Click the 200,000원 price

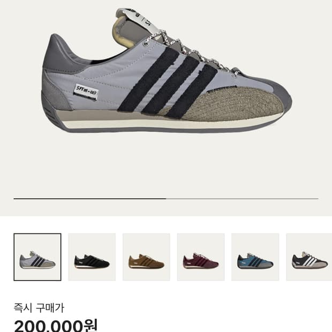coord(56,326)
